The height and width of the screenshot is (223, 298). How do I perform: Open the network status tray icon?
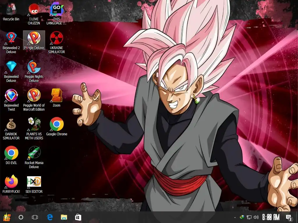pos(249,217)
